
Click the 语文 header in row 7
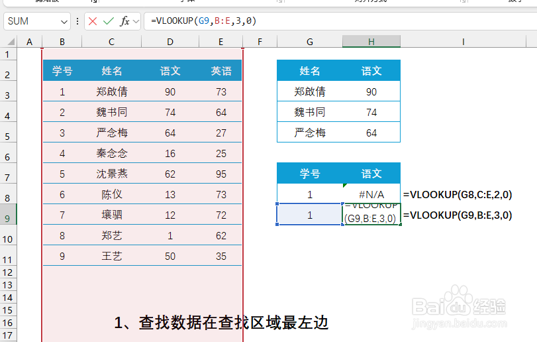pyautogui.click(x=371, y=174)
